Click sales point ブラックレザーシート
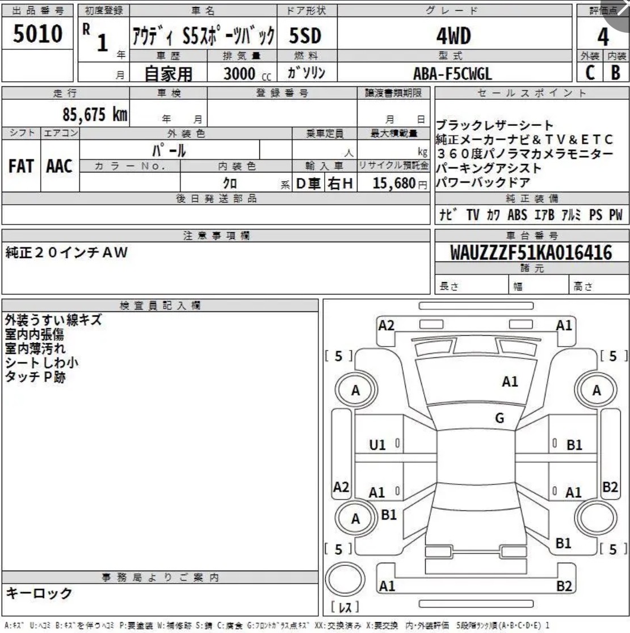 (494, 125)
